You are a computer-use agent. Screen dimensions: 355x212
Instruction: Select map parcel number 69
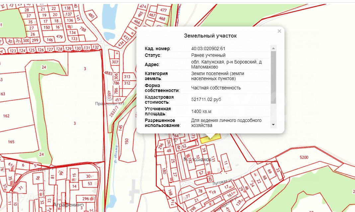tap(269, 171)
